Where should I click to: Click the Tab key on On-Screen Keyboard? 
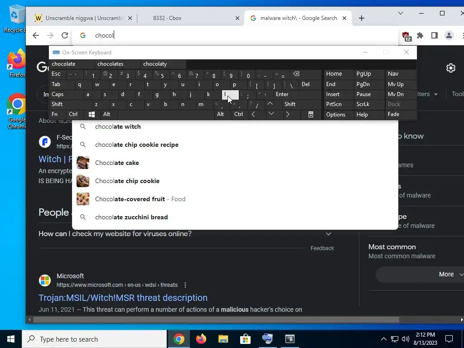point(62,84)
